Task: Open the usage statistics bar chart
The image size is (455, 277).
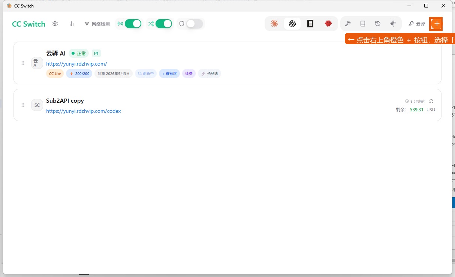Action: (72, 24)
